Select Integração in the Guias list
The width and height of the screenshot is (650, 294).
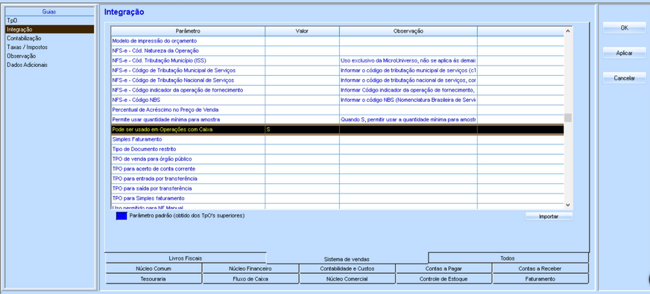(50, 30)
